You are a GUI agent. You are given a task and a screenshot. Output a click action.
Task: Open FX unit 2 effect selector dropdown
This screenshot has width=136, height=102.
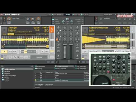110,18
